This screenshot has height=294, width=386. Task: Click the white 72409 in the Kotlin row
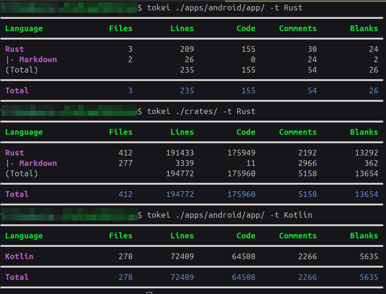tap(182, 256)
